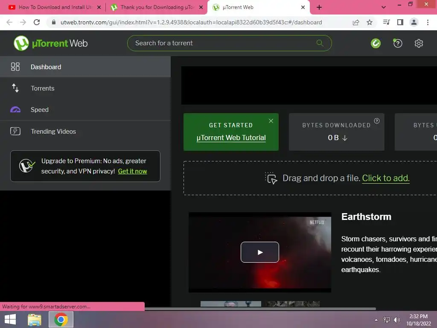Image resolution: width=437 pixels, height=328 pixels.
Task: Click the Trending Videos lightning icon
Action: (x=15, y=131)
